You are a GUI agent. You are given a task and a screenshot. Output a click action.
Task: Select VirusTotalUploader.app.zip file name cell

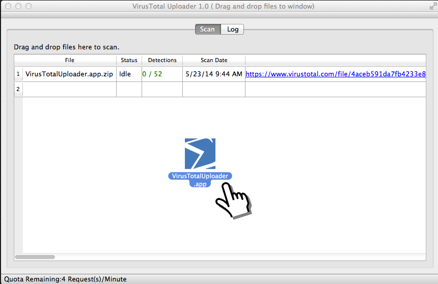(69, 74)
